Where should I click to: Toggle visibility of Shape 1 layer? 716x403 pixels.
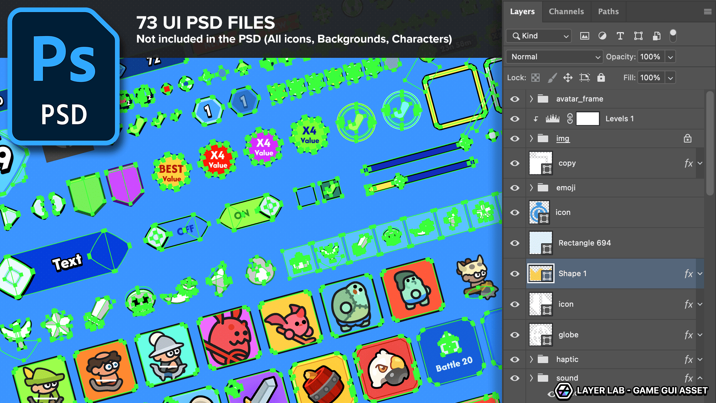click(x=515, y=274)
